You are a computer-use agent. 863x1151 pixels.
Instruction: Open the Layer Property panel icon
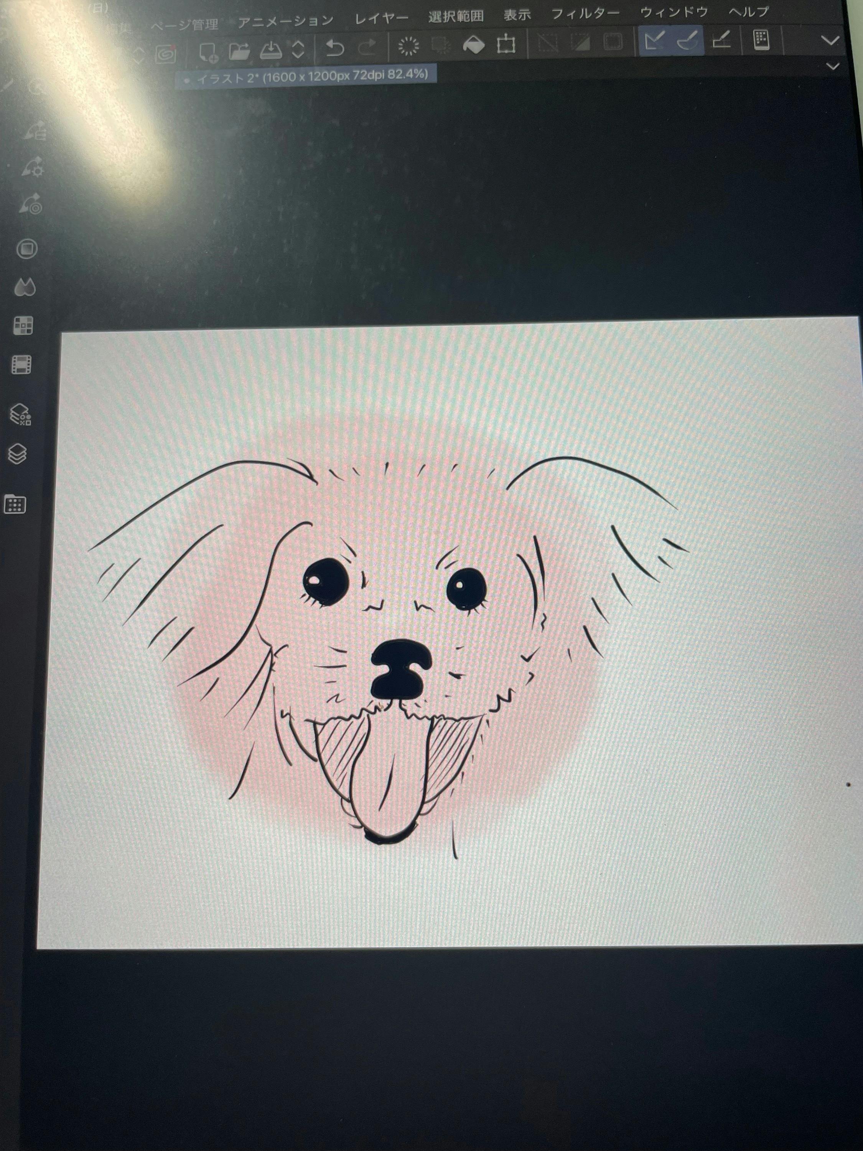tap(20, 415)
